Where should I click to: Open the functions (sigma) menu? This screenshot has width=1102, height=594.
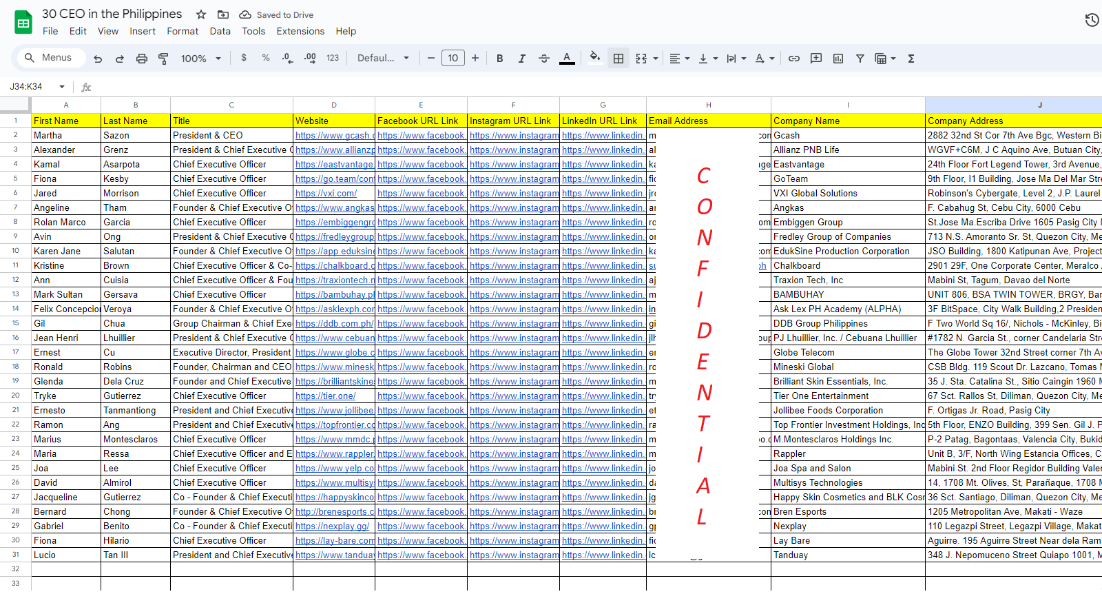pos(911,59)
